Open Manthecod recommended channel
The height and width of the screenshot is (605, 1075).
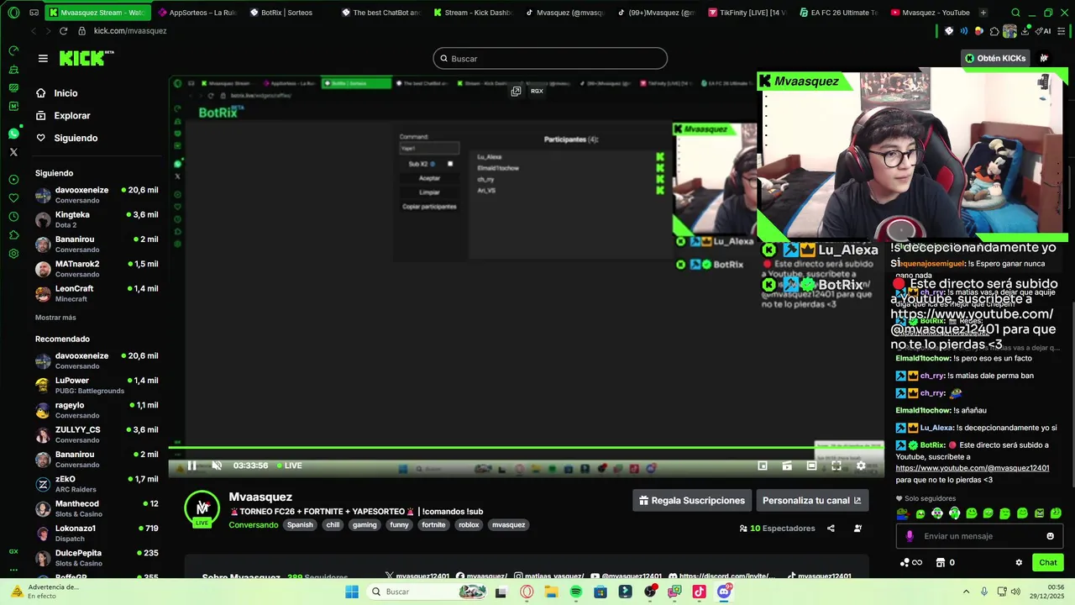point(97,508)
